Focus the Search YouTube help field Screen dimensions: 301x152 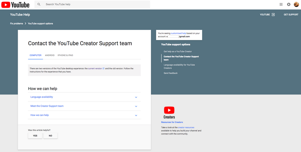pyautogui.click(x=92, y=4)
